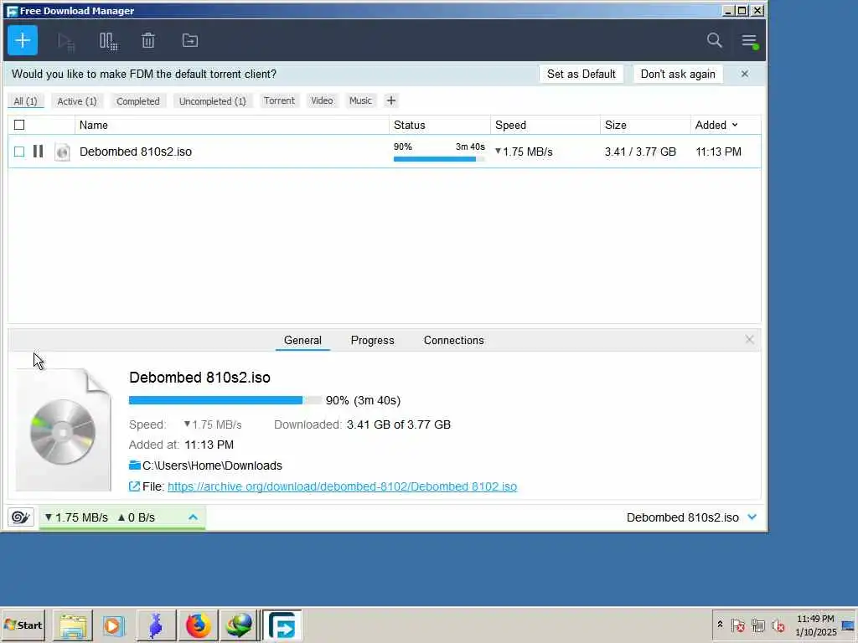Open the download folder icon beside C:\Users\Home\Downloads
This screenshot has height=643, width=858.
(135, 466)
